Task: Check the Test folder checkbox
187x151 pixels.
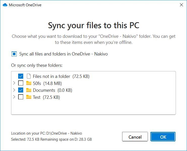Action: 21,97
